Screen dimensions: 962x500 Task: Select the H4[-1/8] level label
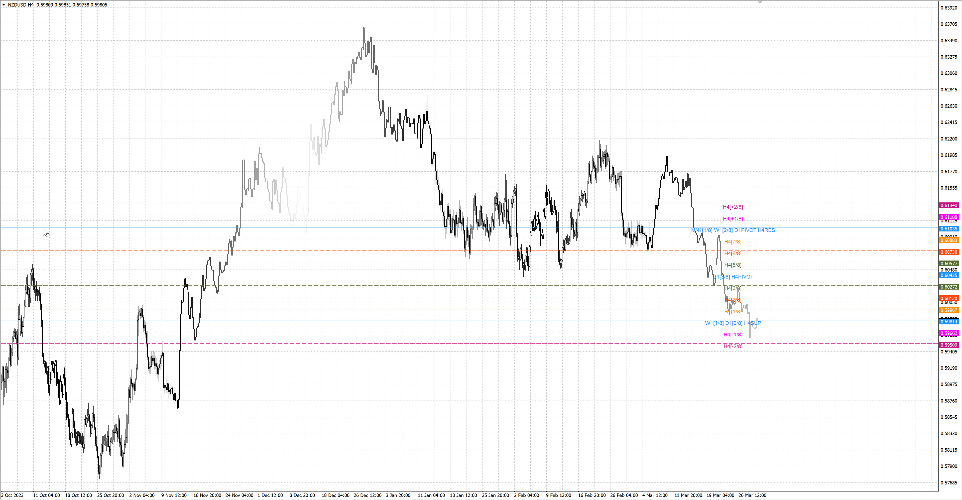click(x=733, y=335)
